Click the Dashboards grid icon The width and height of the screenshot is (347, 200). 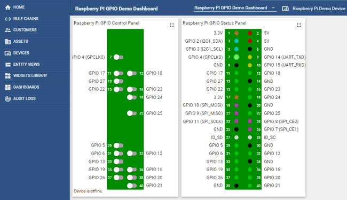(x=8, y=87)
